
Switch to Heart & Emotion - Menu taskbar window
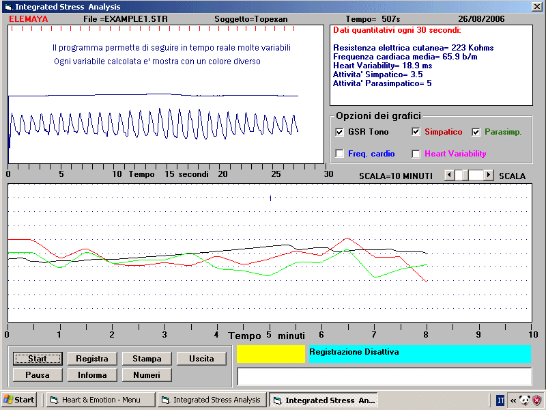(x=101, y=400)
